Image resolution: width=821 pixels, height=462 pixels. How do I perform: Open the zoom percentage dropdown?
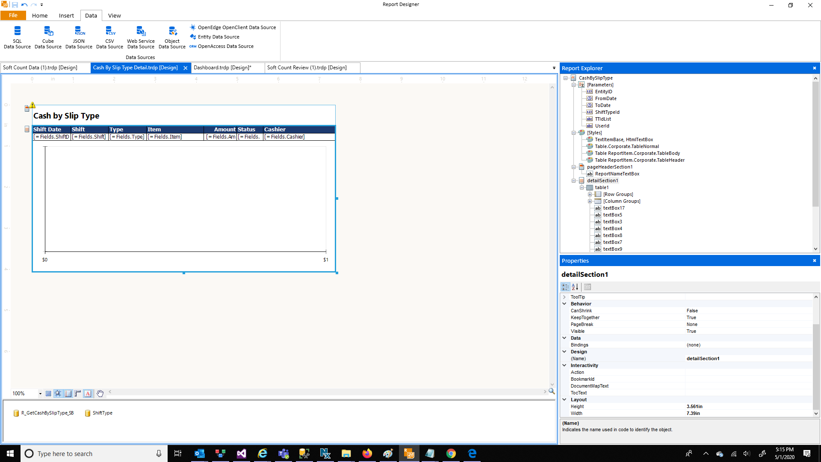tap(40, 394)
